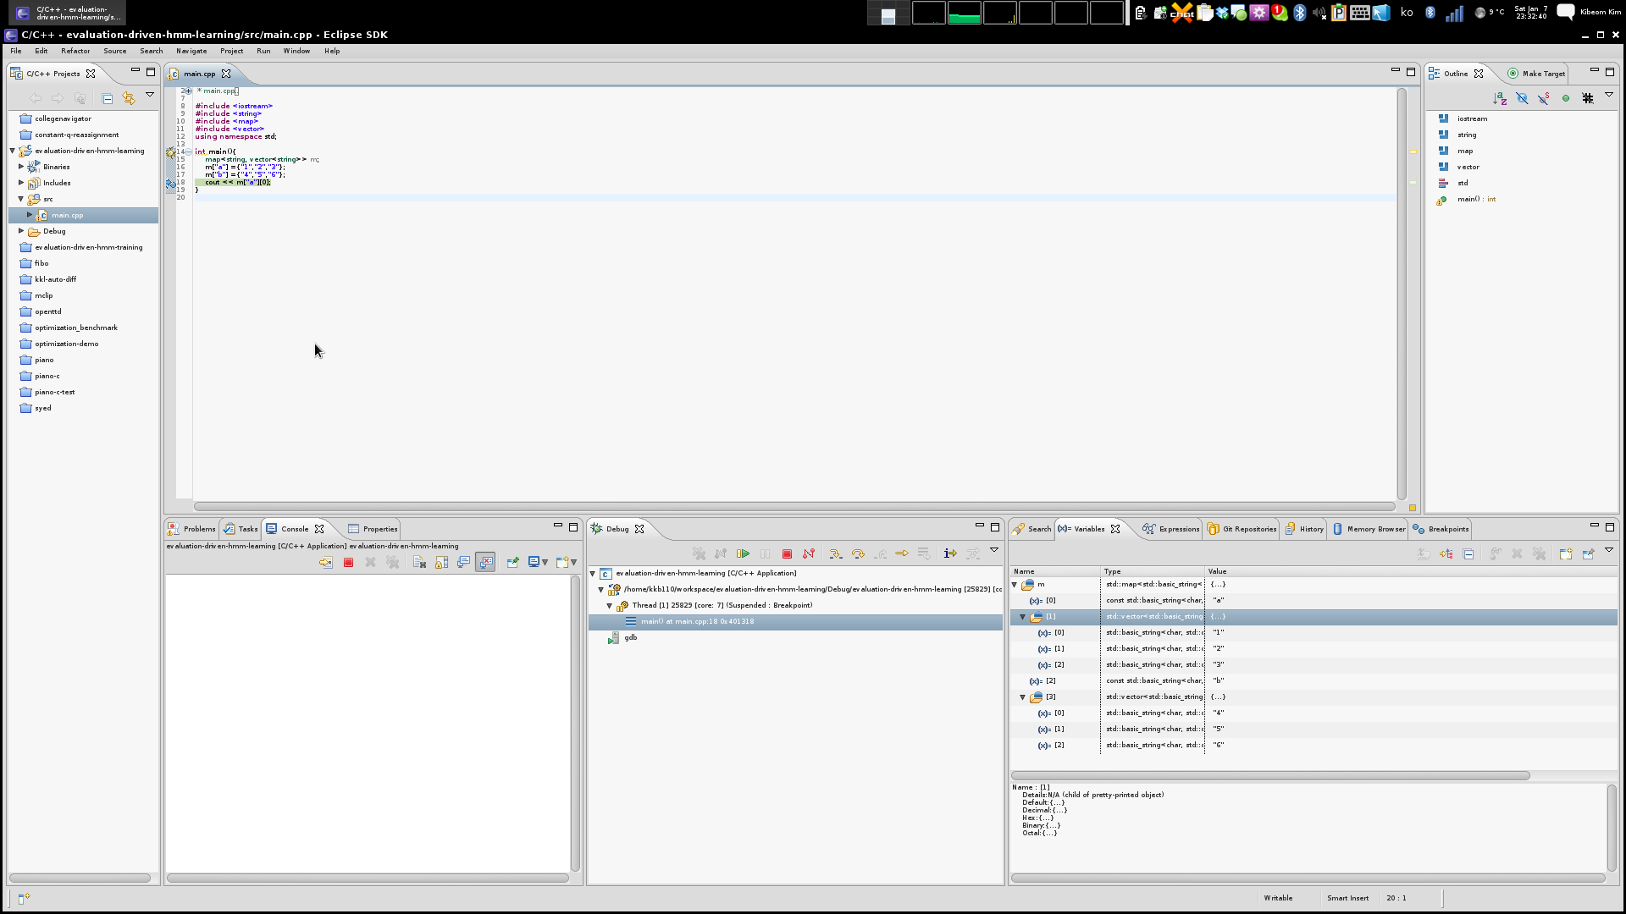This screenshot has height=914, width=1626.
Task: Enable Instruction Stepping Mode in Debug toolbar
Action: (949, 554)
